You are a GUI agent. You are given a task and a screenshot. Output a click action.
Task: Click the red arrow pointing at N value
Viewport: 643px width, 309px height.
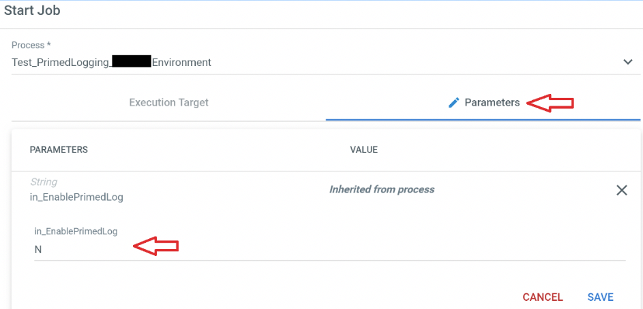156,246
